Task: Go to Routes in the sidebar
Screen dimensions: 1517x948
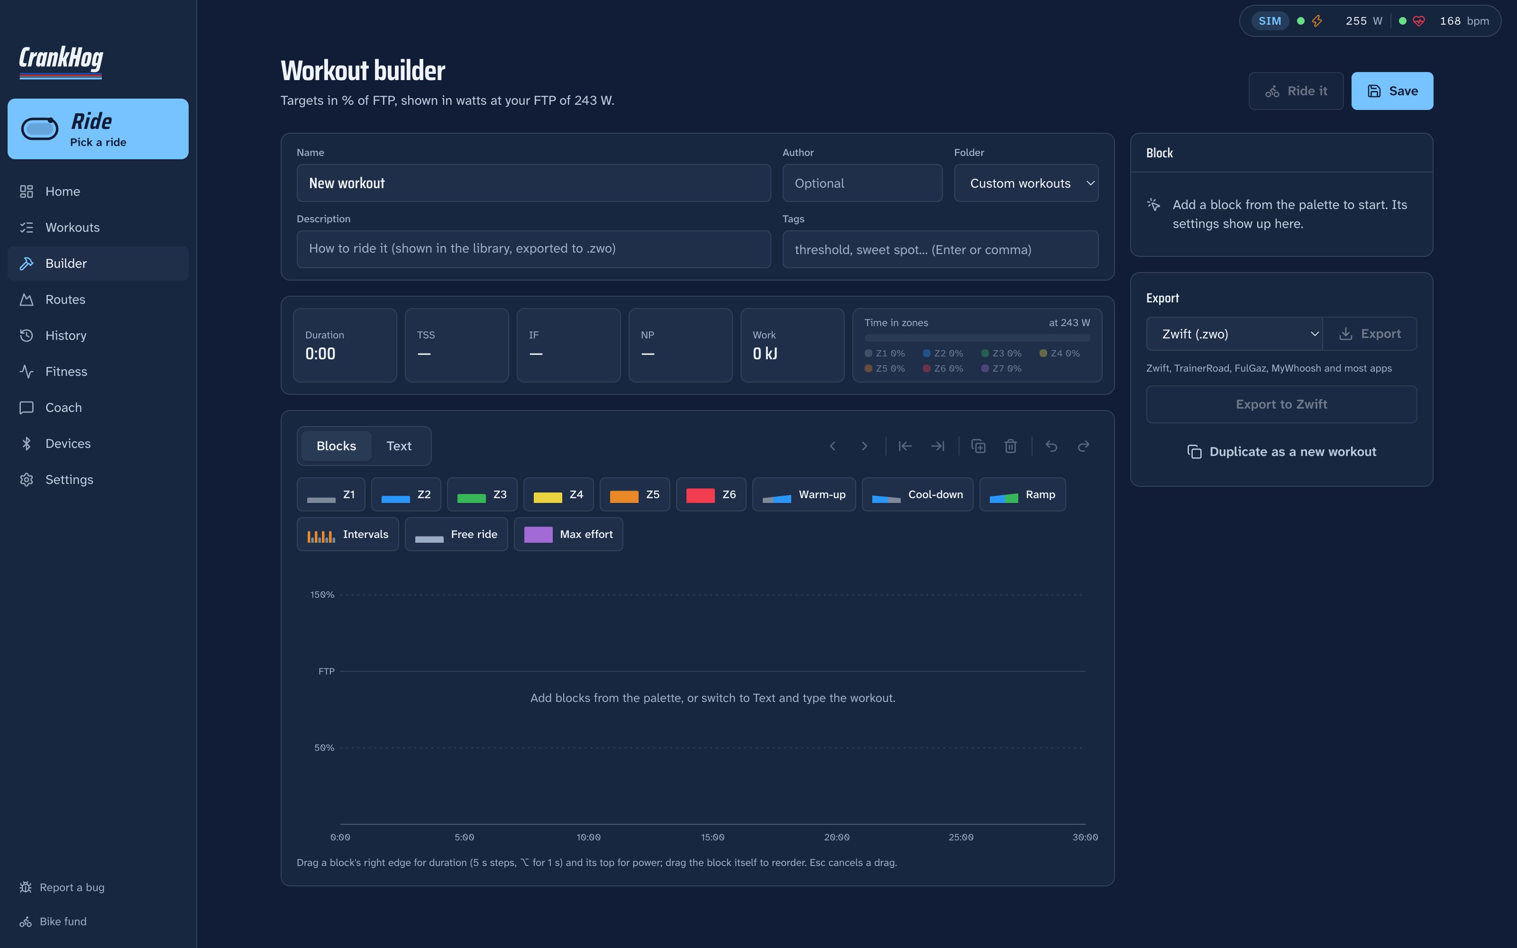Action: [x=98, y=299]
